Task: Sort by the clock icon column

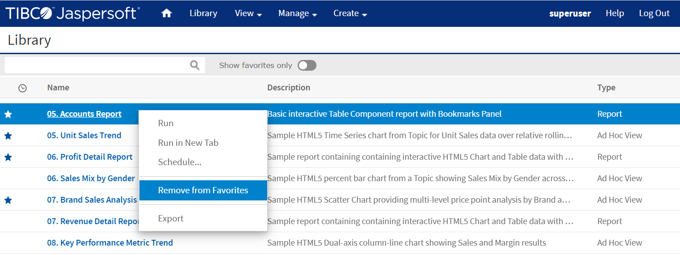Action: click(22, 88)
